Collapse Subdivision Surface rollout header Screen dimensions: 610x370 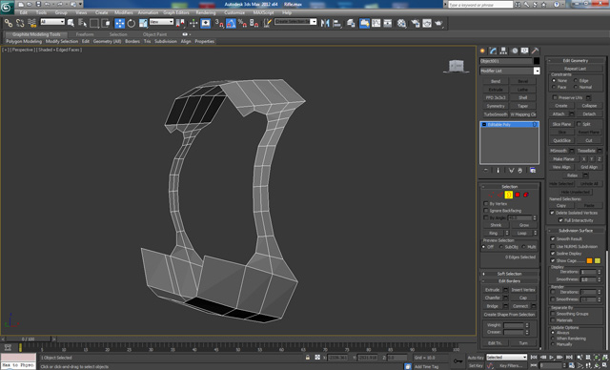(x=576, y=231)
